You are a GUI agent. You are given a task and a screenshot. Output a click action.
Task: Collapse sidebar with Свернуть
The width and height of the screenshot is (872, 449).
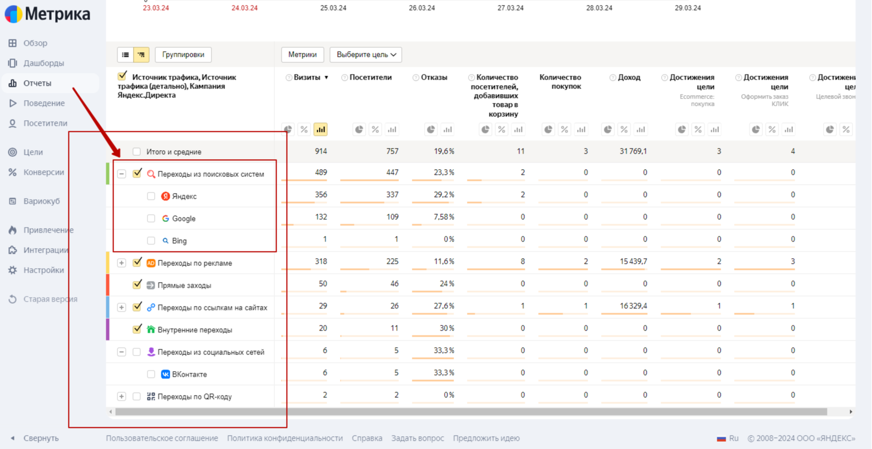coord(35,438)
